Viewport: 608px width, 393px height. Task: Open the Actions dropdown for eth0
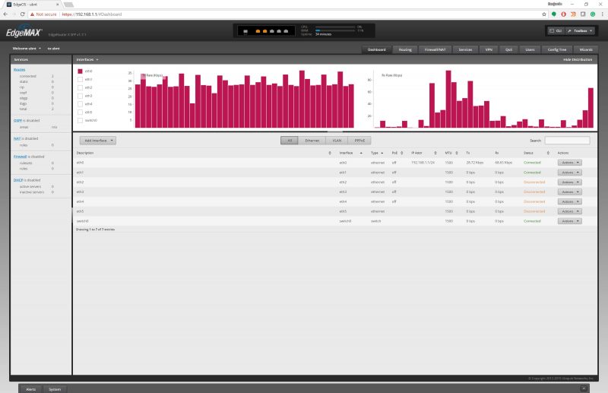coord(570,162)
